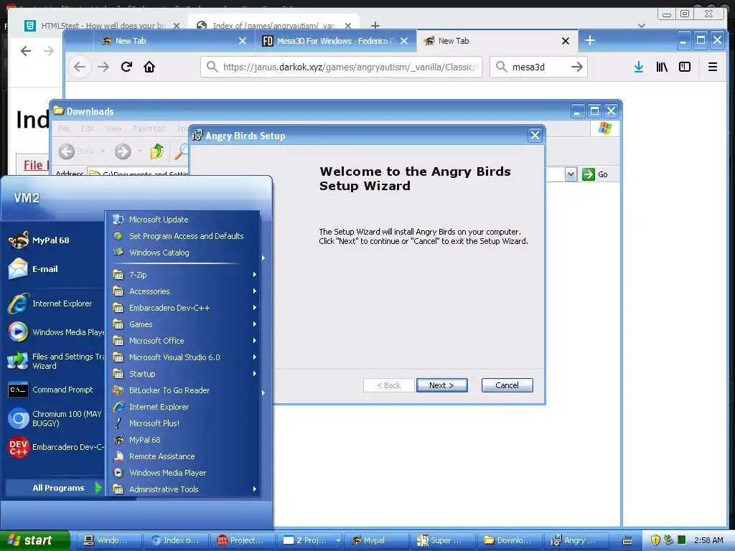This screenshot has width=735, height=551.
Task: Open the MyPal downloads arrow icon
Action: 638,67
